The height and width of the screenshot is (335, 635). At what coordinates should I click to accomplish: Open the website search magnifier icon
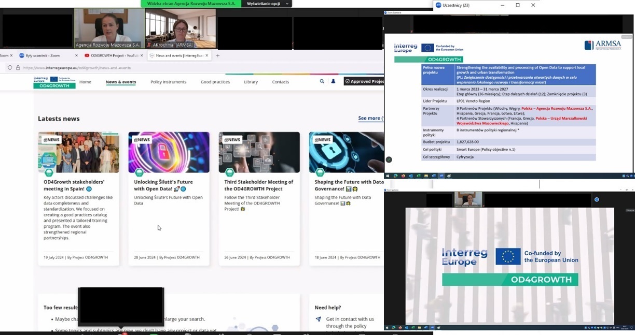click(x=322, y=81)
